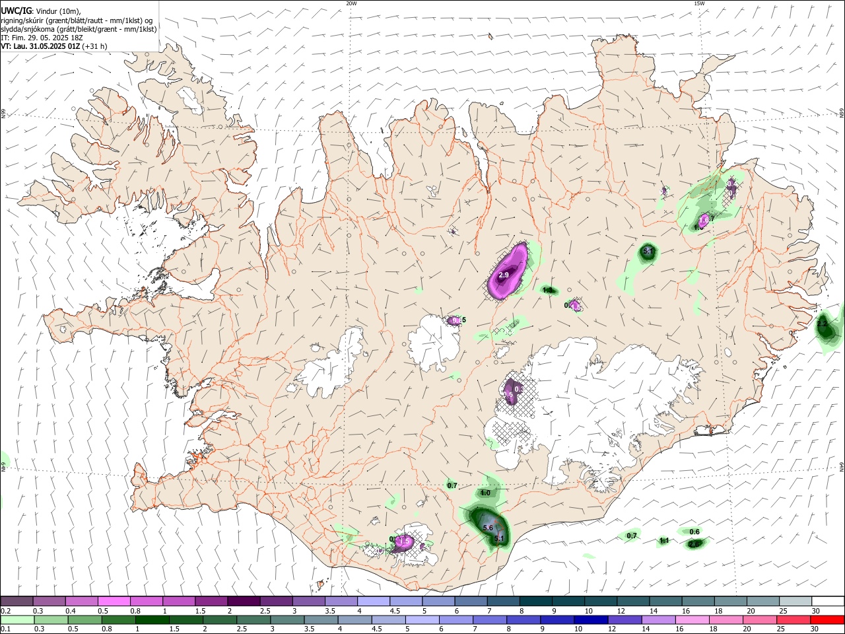845x634 pixels.
Task: Select the 0.6 value offshore southeast
Action: (x=694, y=532)
